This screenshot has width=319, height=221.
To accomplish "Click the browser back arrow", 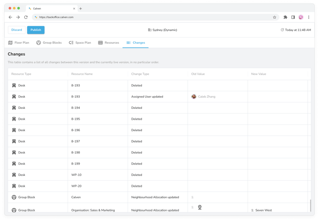I will click(x=10, y=17).
